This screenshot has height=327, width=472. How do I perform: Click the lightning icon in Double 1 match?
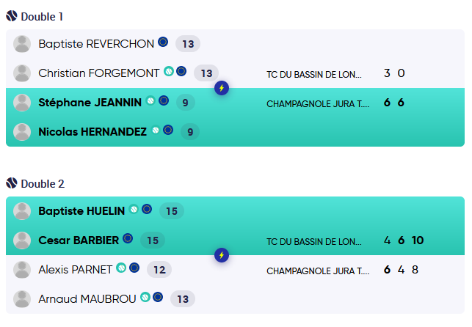click(222, 89)
